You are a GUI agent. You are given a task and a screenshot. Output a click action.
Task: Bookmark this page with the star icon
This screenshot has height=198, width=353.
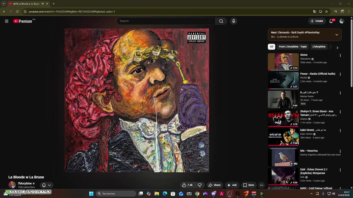pyautogui.click(x=327, y=12)
